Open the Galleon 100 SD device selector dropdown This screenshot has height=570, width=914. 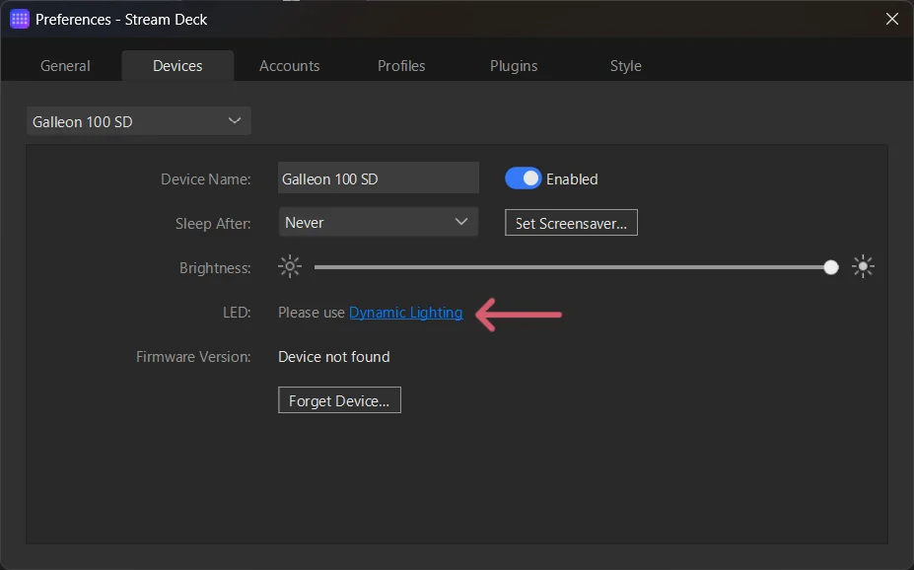tap(139, 121)
